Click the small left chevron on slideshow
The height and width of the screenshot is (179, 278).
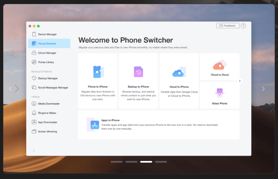10,89
